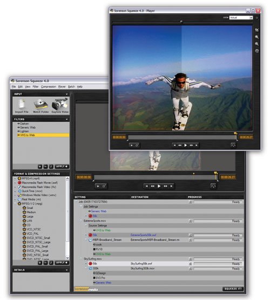Click the fullscreen toggle icon in Player window
The height and width of the screenshot is (300, 270).
point(233,145)
